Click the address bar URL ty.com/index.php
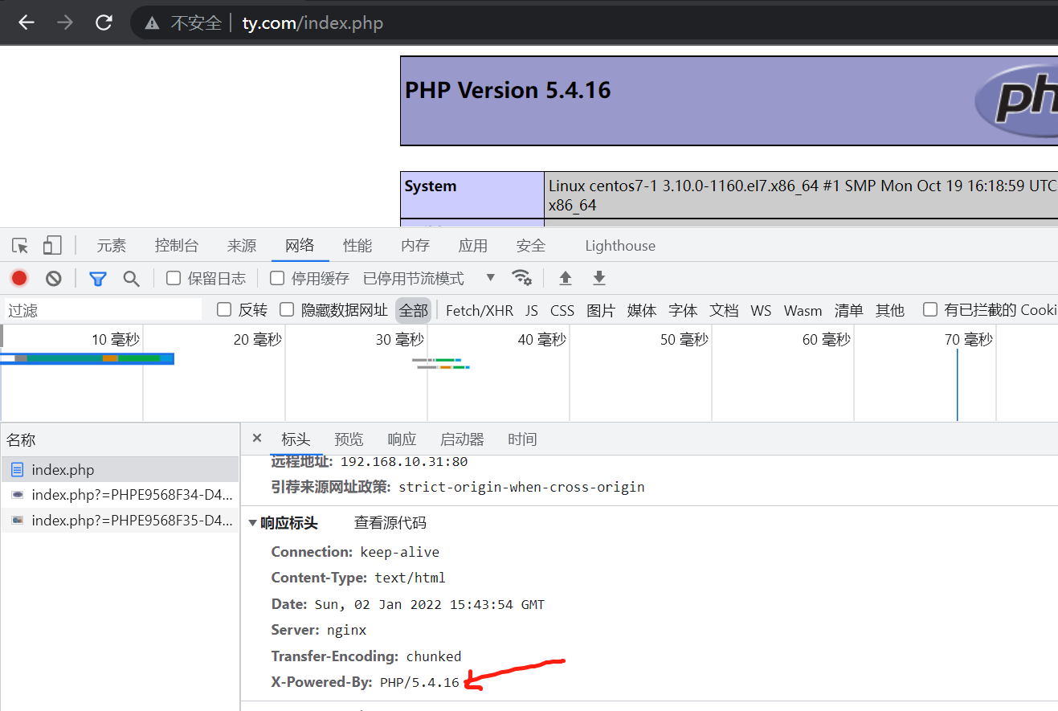The height and width of the screenshot is (711, 1058). click(312, 23)
